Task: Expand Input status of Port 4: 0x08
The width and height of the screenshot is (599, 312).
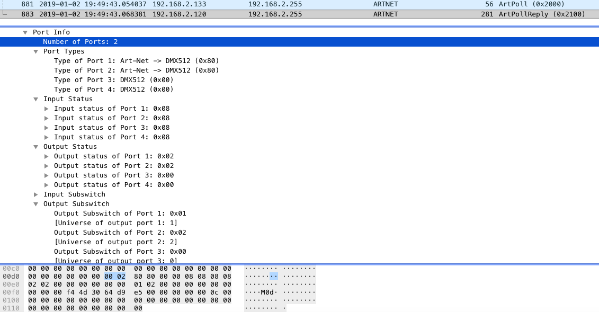Action: (x=47, y=137)
